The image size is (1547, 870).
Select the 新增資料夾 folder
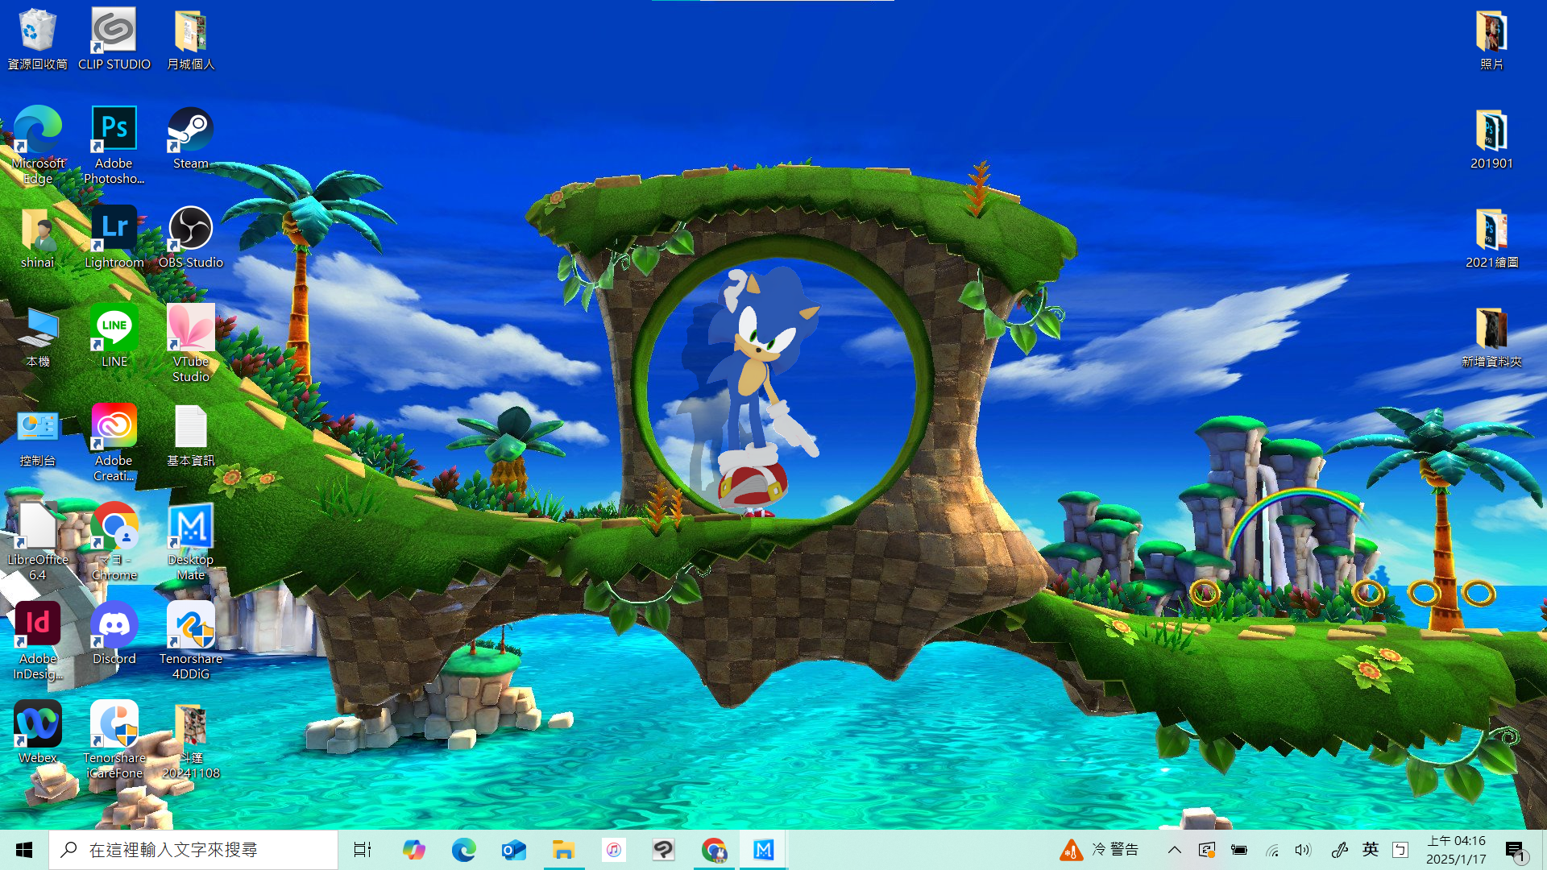1491,336
